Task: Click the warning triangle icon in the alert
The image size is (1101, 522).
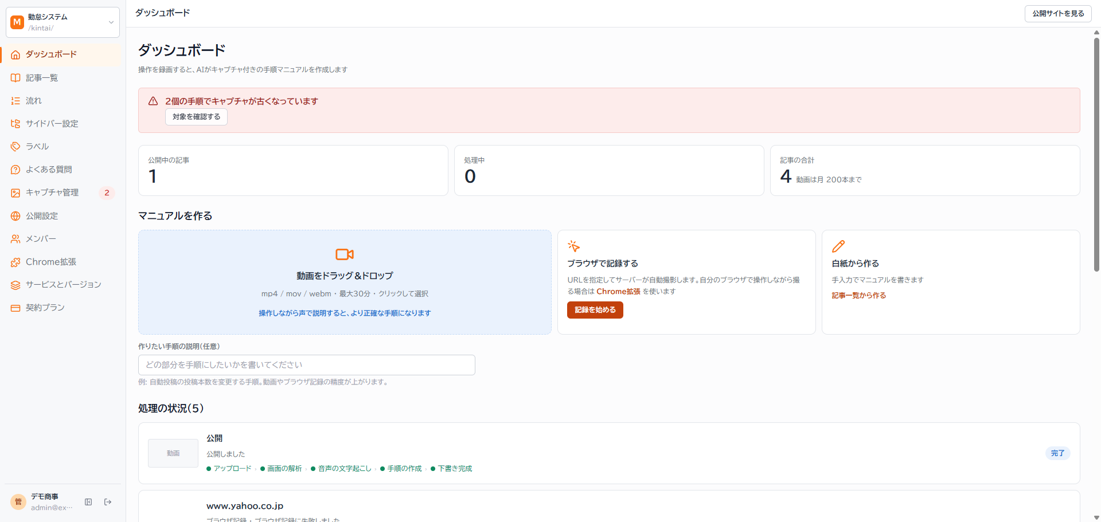Action: pos(153,101)
